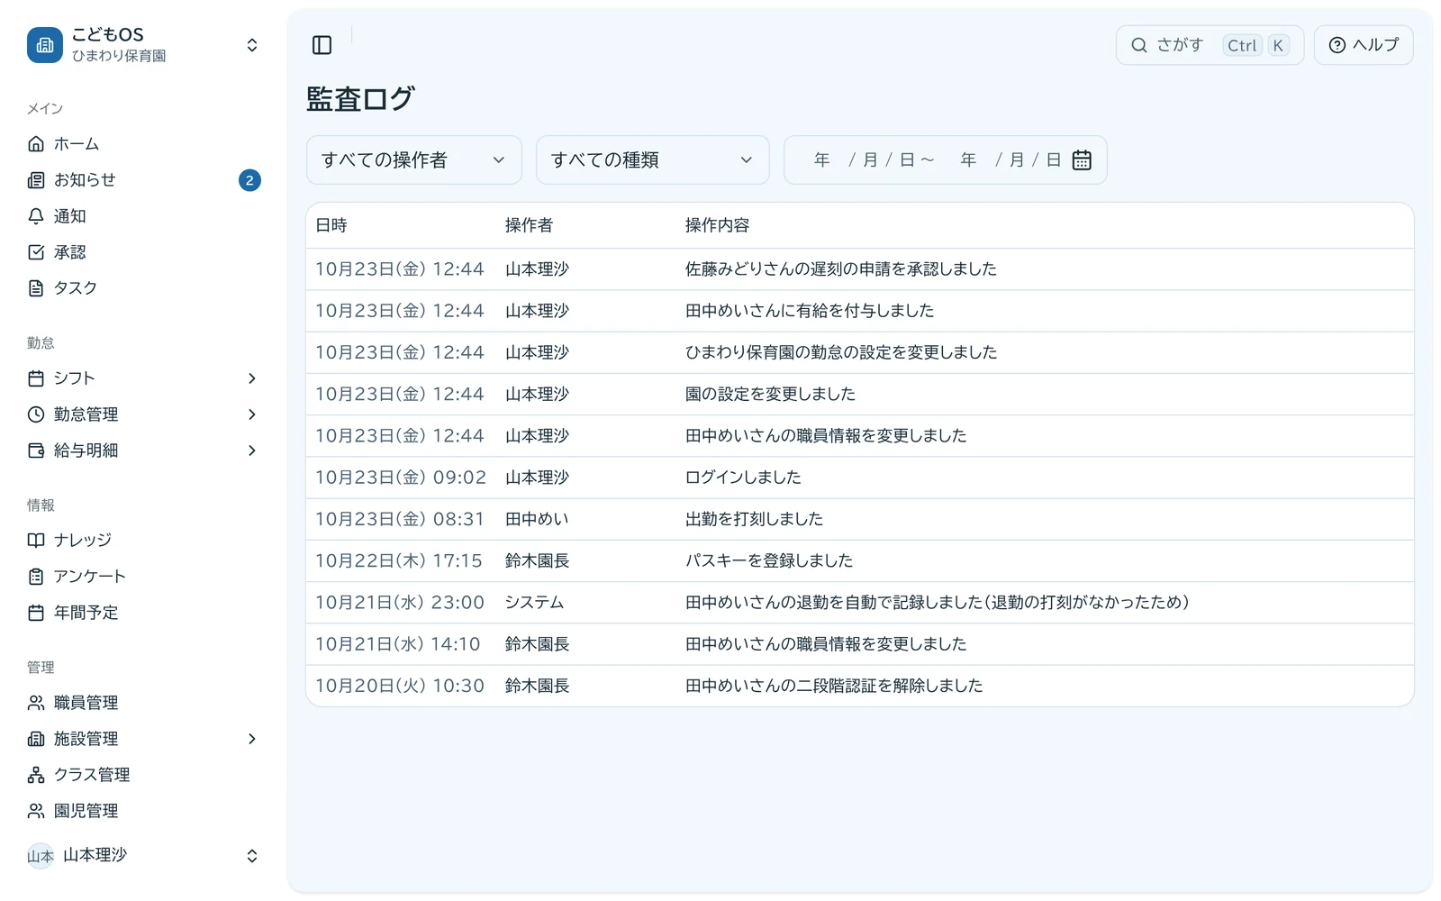
Task: Expand the 施設管理 submenu chevron
Action: click(x=252, y=739)
